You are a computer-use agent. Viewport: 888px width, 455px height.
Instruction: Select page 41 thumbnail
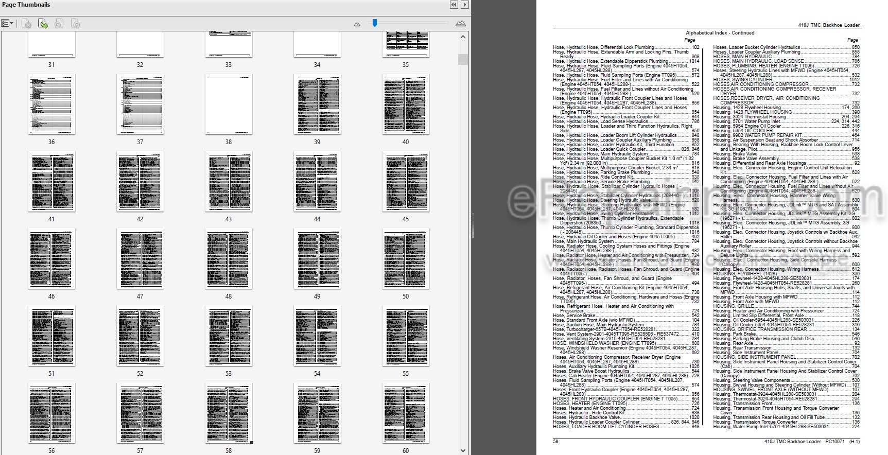point(51,182)
